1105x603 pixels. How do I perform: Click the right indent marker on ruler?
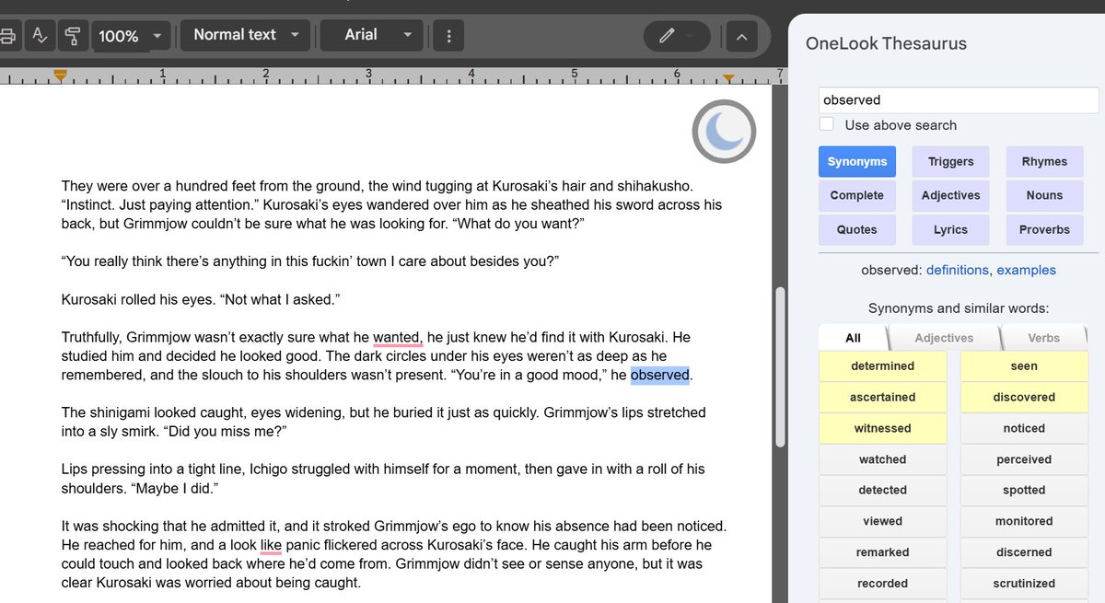pos(728,77)
